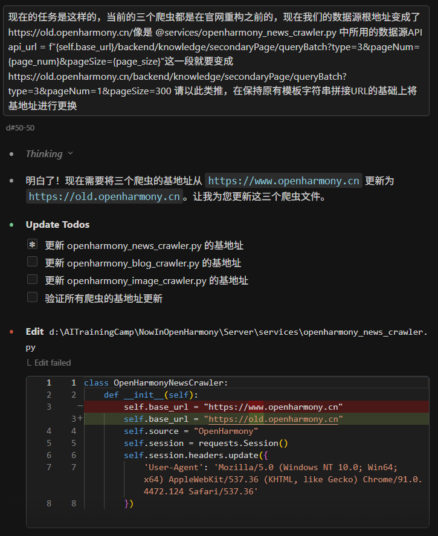The width and height of the screenshot is (438, 536).
Task: Open the inline https://www.openharmony.cn code link in the reply
Action: point(284,181)
